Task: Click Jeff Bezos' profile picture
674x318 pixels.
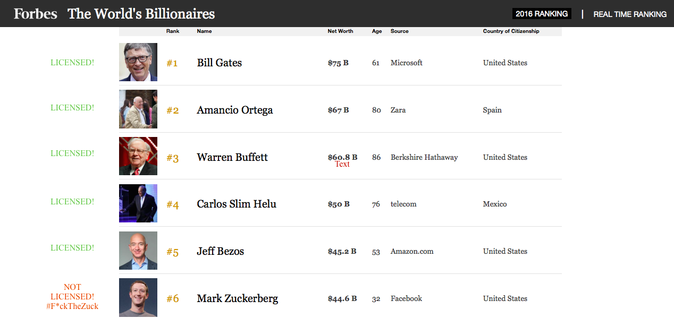Action: click(x=138, y=251)
